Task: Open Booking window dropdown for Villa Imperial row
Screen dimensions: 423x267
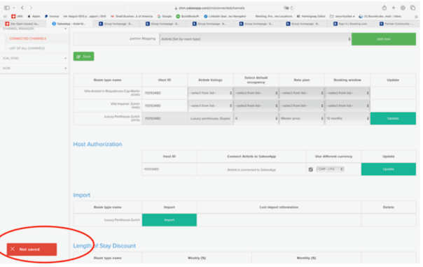Action: 347,106
